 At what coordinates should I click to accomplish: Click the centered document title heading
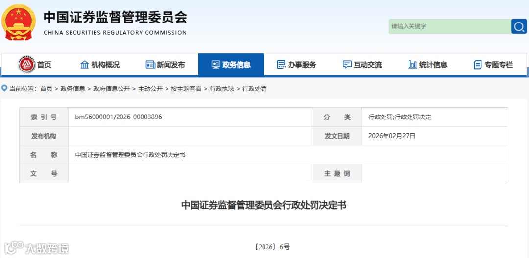pyautogui.click(x=264, y=205)
